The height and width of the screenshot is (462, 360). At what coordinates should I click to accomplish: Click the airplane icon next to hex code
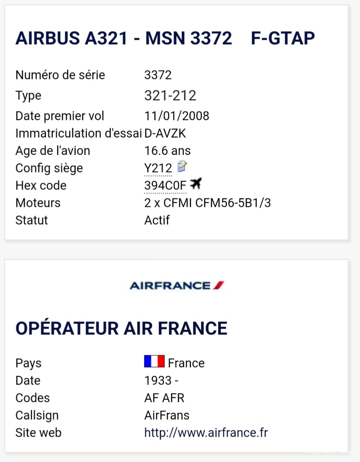click(196, 184)
